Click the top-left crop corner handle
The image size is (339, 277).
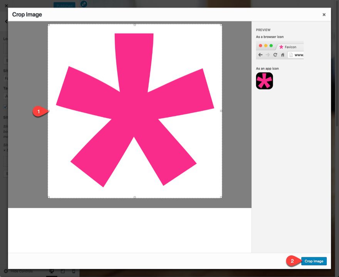pyautogui.click(x=49, y=25)
